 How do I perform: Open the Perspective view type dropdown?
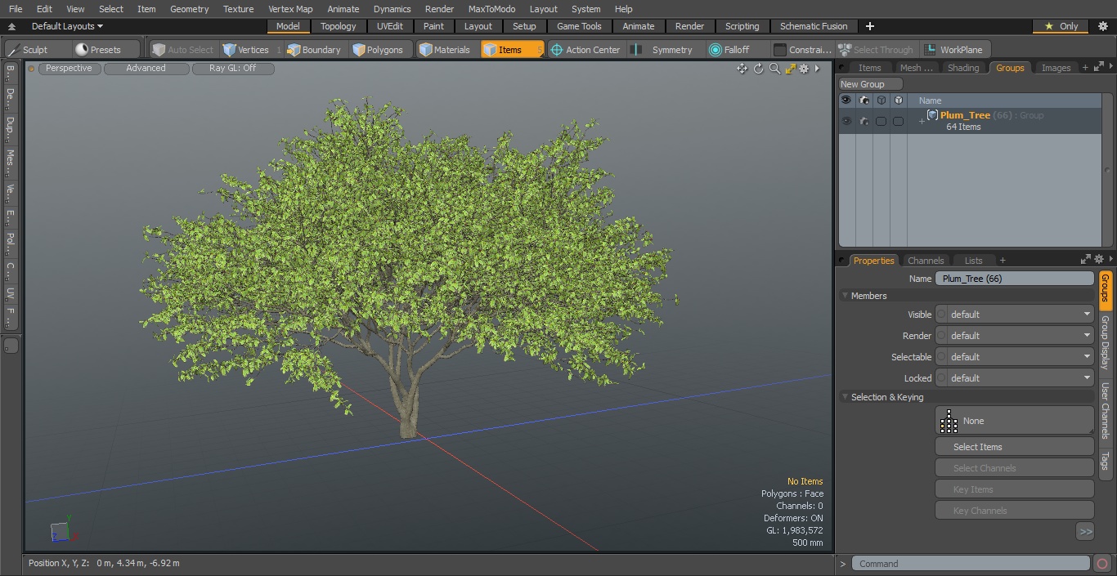(69, 69)
